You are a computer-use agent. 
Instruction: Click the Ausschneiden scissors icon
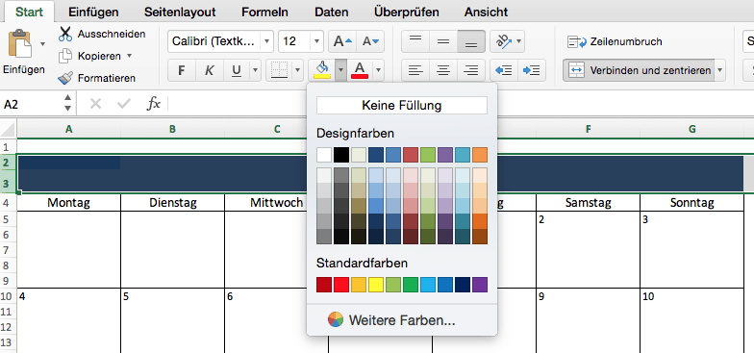tap(65, 35)
